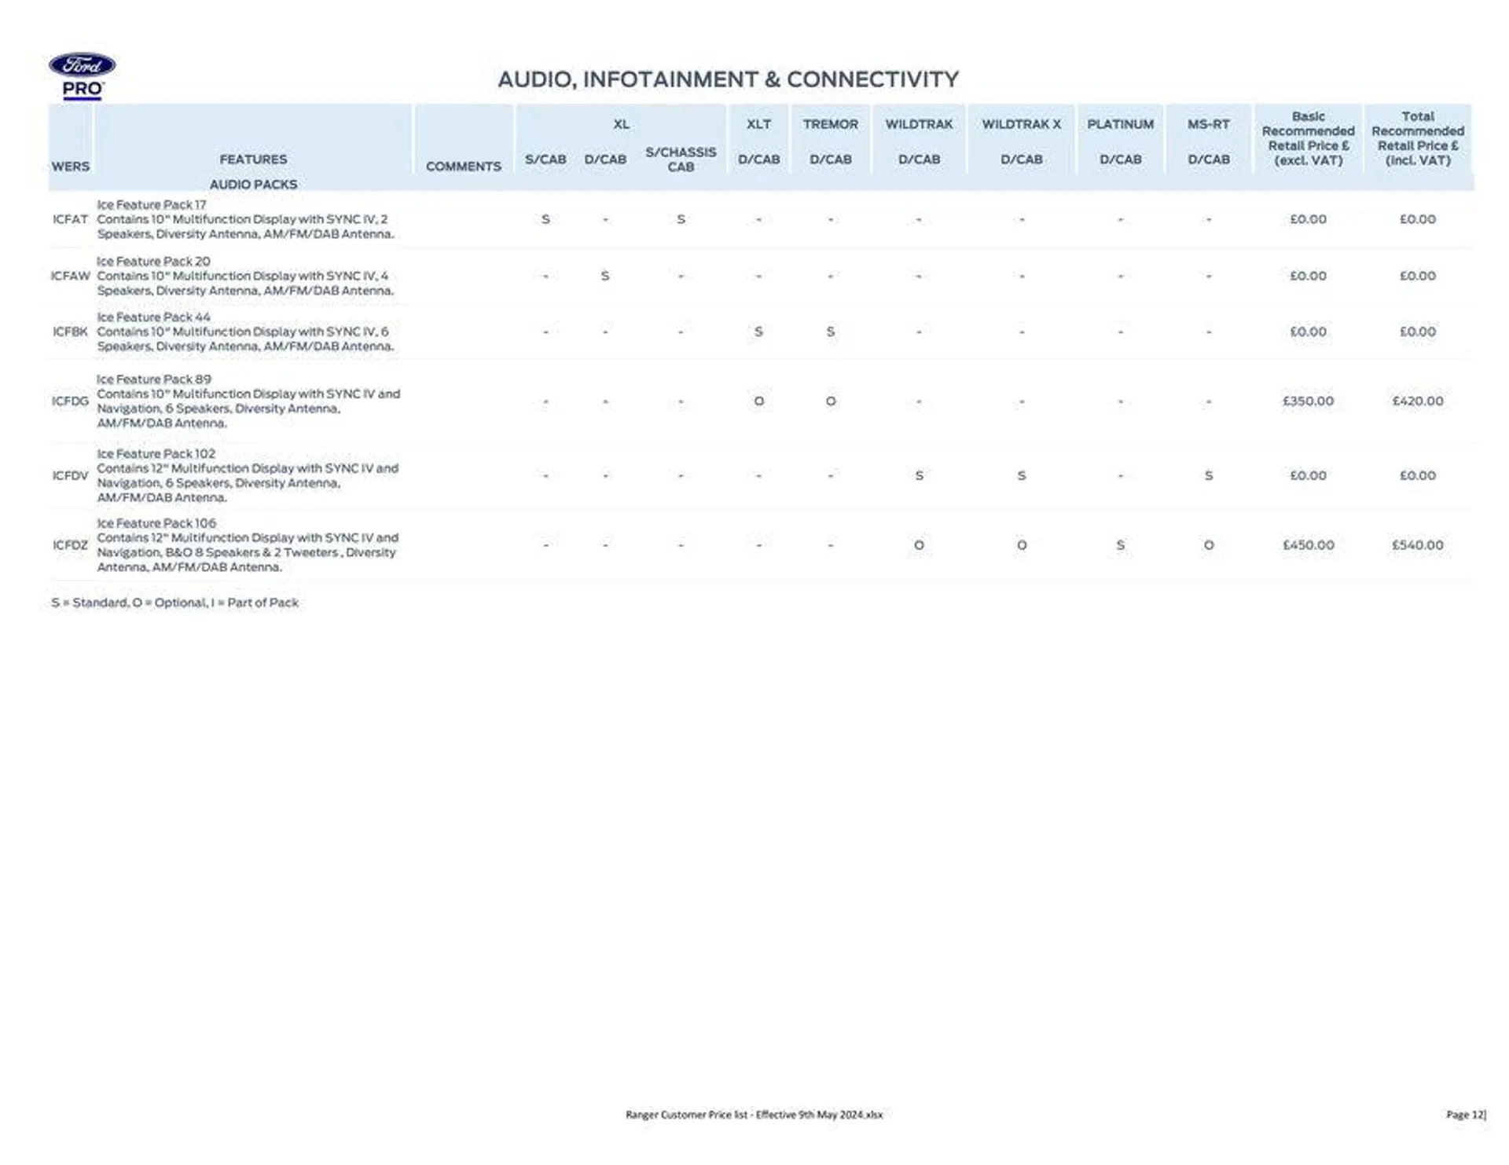Click the XLT column header

tap(758, 124)
